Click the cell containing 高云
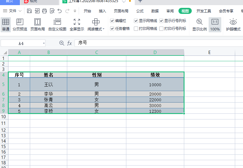 49,105
